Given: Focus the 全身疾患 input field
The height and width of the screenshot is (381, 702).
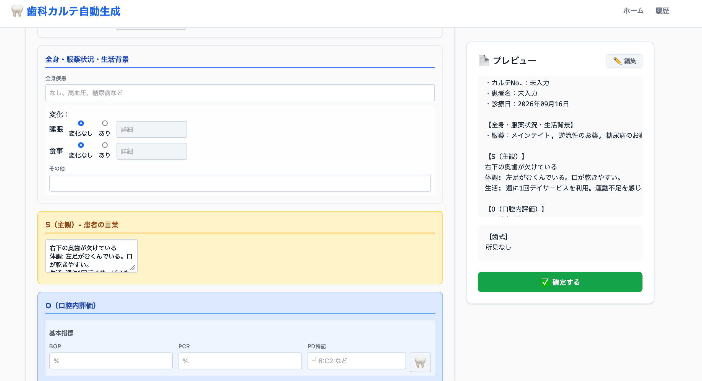Looking at the screenshot, I should 240,93.
